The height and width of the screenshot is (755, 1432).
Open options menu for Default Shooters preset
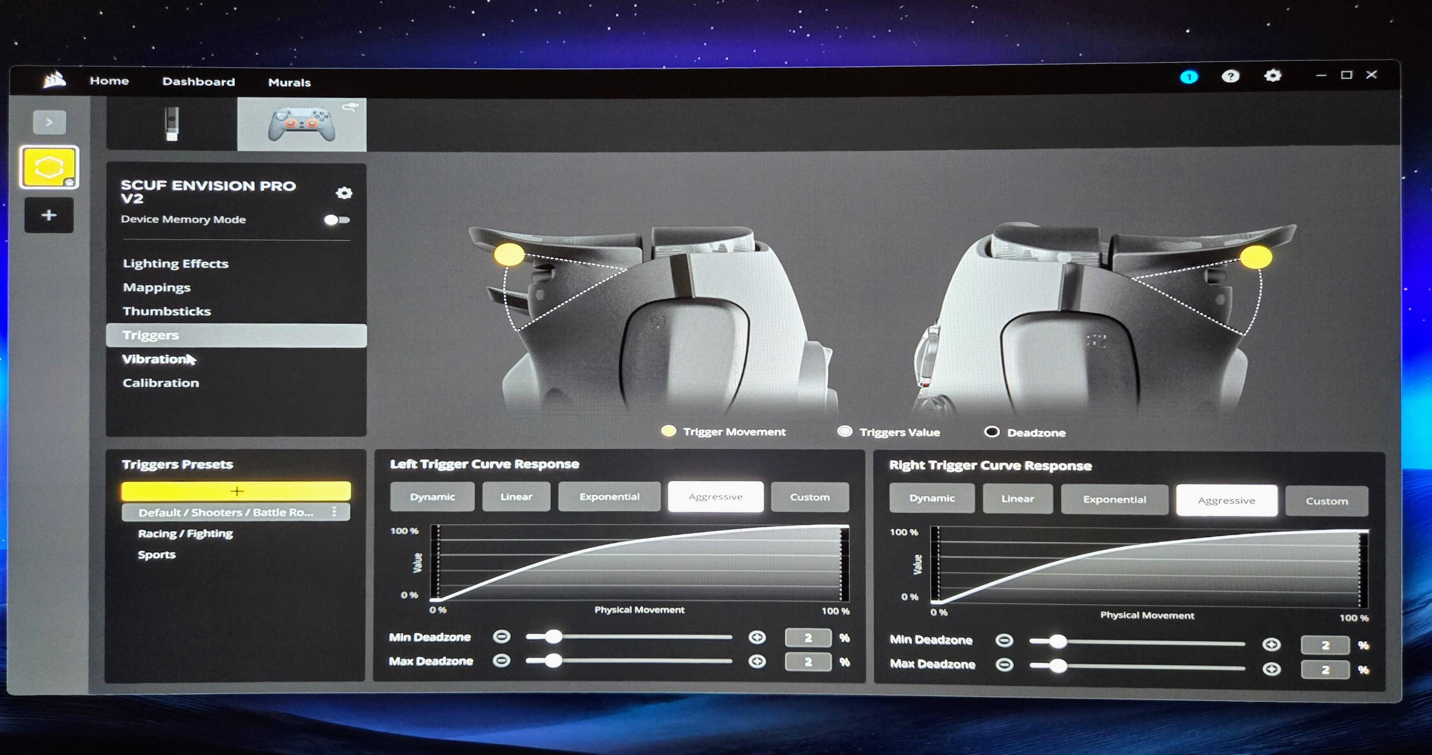(334, 512)
